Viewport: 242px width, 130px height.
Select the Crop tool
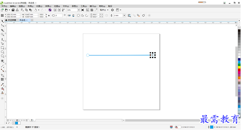(x=2, y=30)
